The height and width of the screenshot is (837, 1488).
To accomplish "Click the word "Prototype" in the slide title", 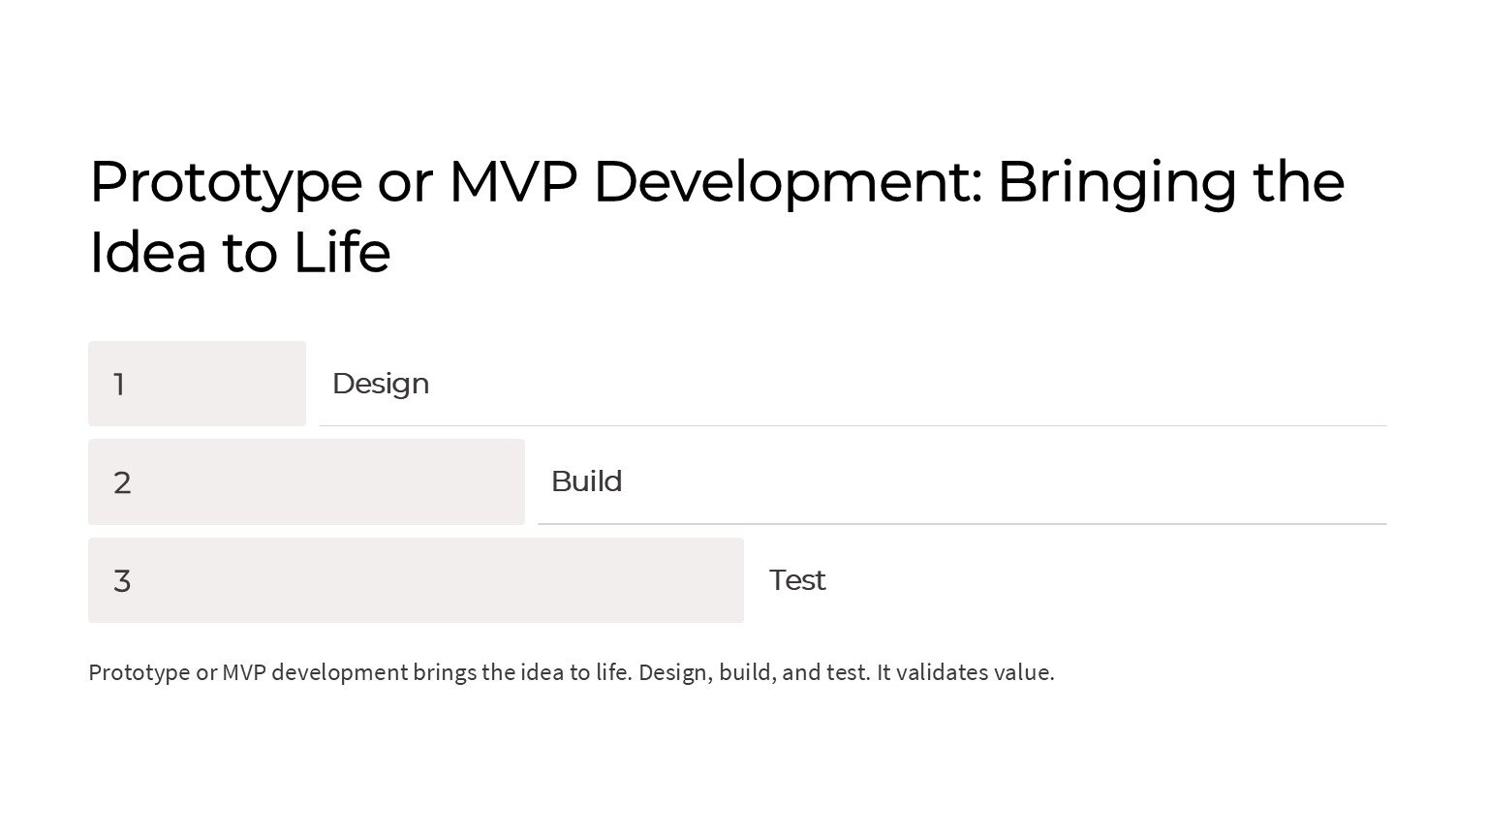I will pos(225,181).
